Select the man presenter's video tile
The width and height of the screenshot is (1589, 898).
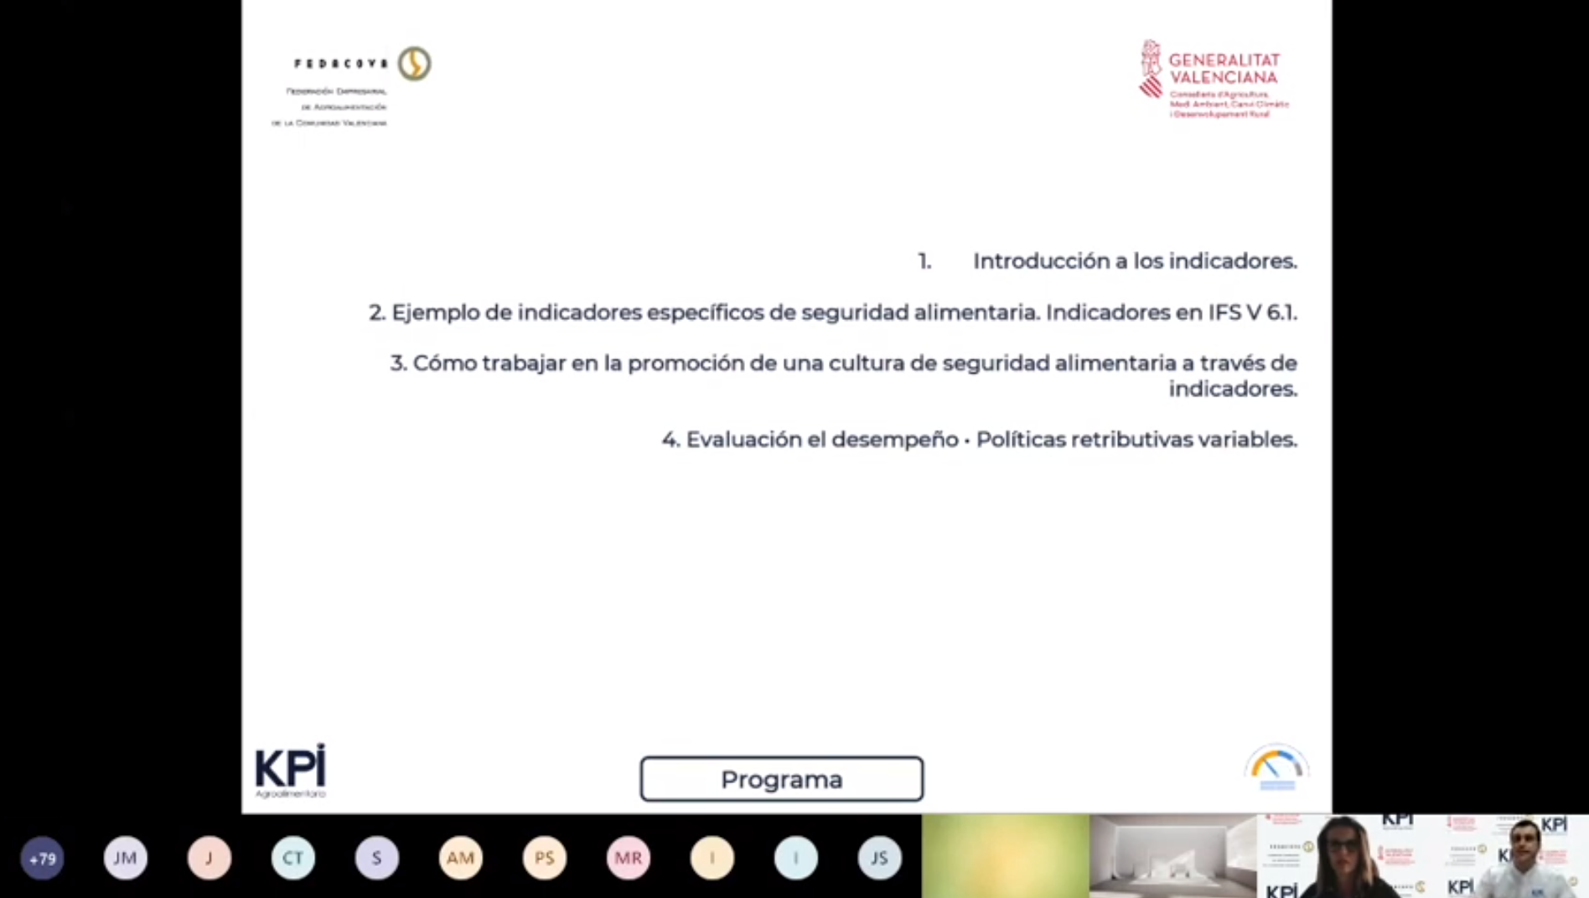coord(1506,856)
